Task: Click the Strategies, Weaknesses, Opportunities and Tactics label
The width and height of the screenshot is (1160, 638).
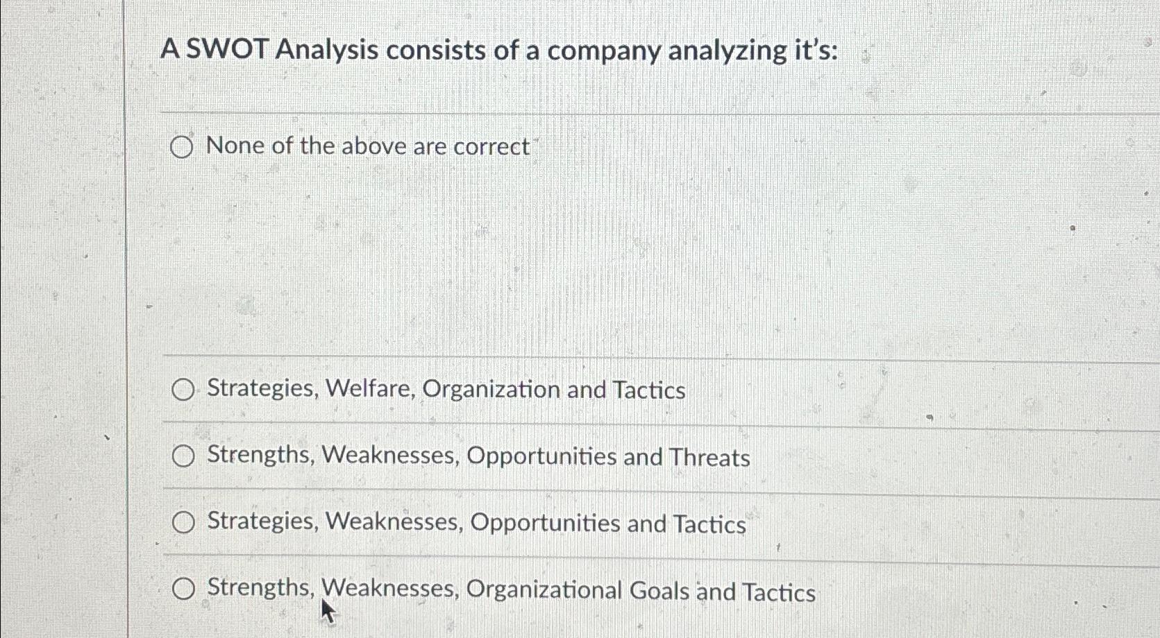Action: (x=476, y=523)
